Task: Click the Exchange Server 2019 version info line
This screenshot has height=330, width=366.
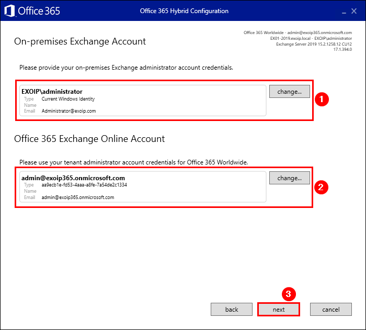Action: pos(314,44)
